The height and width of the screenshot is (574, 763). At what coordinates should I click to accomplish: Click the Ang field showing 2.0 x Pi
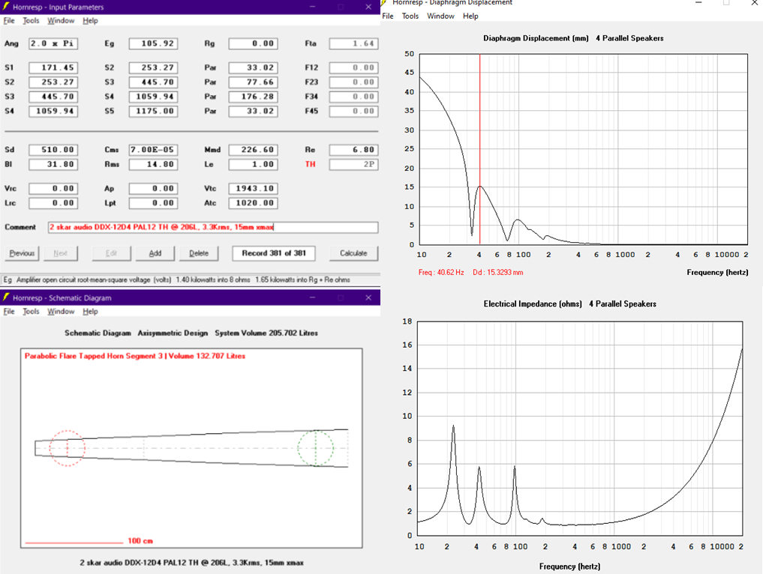point(53,43)
